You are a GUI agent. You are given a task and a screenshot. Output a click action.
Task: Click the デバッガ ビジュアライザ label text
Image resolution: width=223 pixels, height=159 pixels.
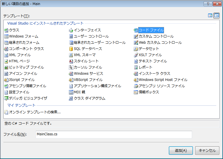(x=28, y=98)
